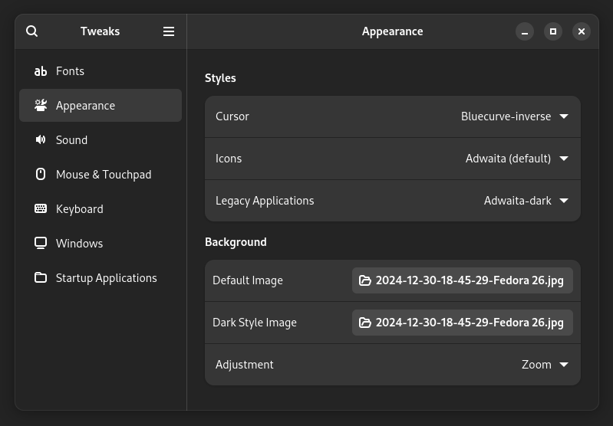Viewport: 613px width, 426px height.
Task: Minimize the Tweaks window
Action: click(525, 31)
